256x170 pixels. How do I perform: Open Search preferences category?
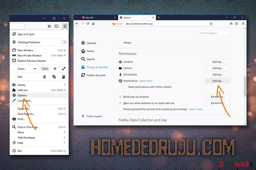click(x=88, y=59)
